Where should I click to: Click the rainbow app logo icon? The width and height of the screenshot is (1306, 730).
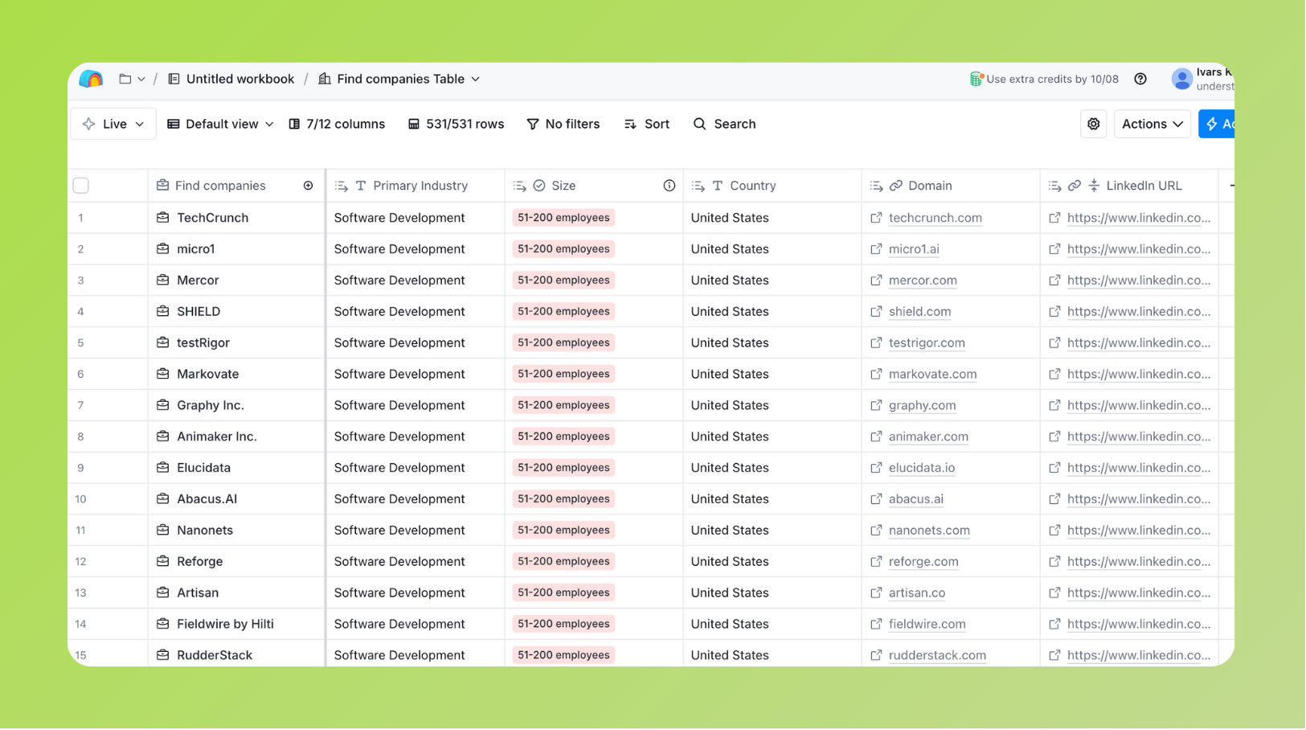click(91, 79)
